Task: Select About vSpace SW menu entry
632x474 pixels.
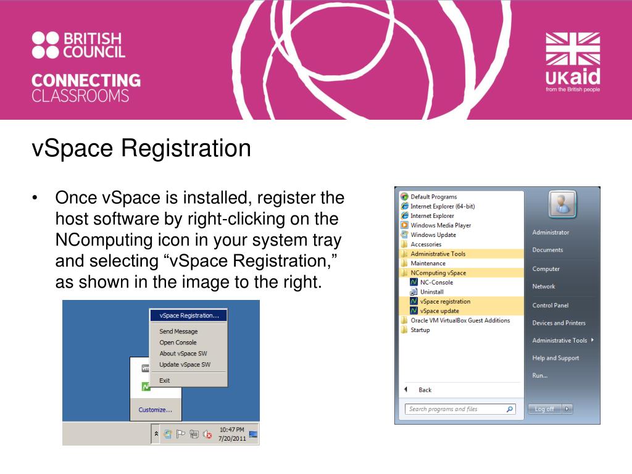Action: (183, 354)
